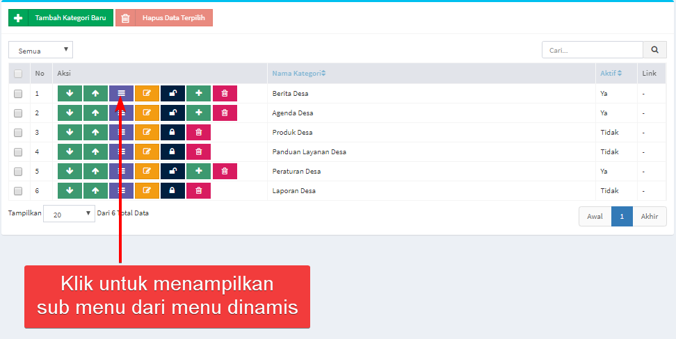Select checkbox of Produk Desa row
Image resolution: width=676 pixels, height=339 pixels.
(x=18, y=133)
